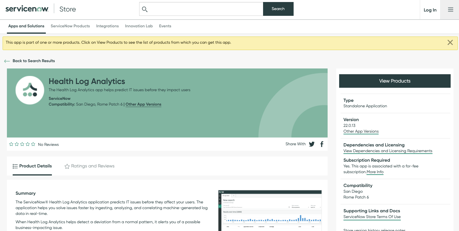This screenshot has height=231, width=459.
Task: Click version number 22.0.13
Action: coord(350,126)
